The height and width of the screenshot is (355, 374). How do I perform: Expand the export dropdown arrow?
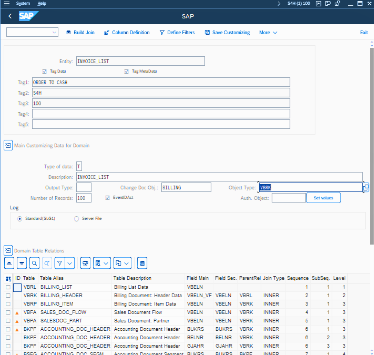point(127,263)
